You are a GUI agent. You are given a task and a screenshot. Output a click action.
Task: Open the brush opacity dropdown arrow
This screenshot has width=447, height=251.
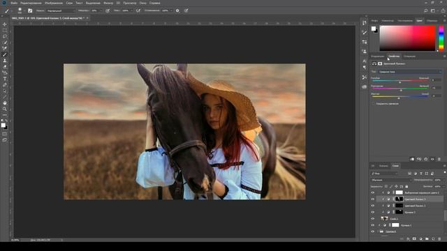tap(101, 10)
